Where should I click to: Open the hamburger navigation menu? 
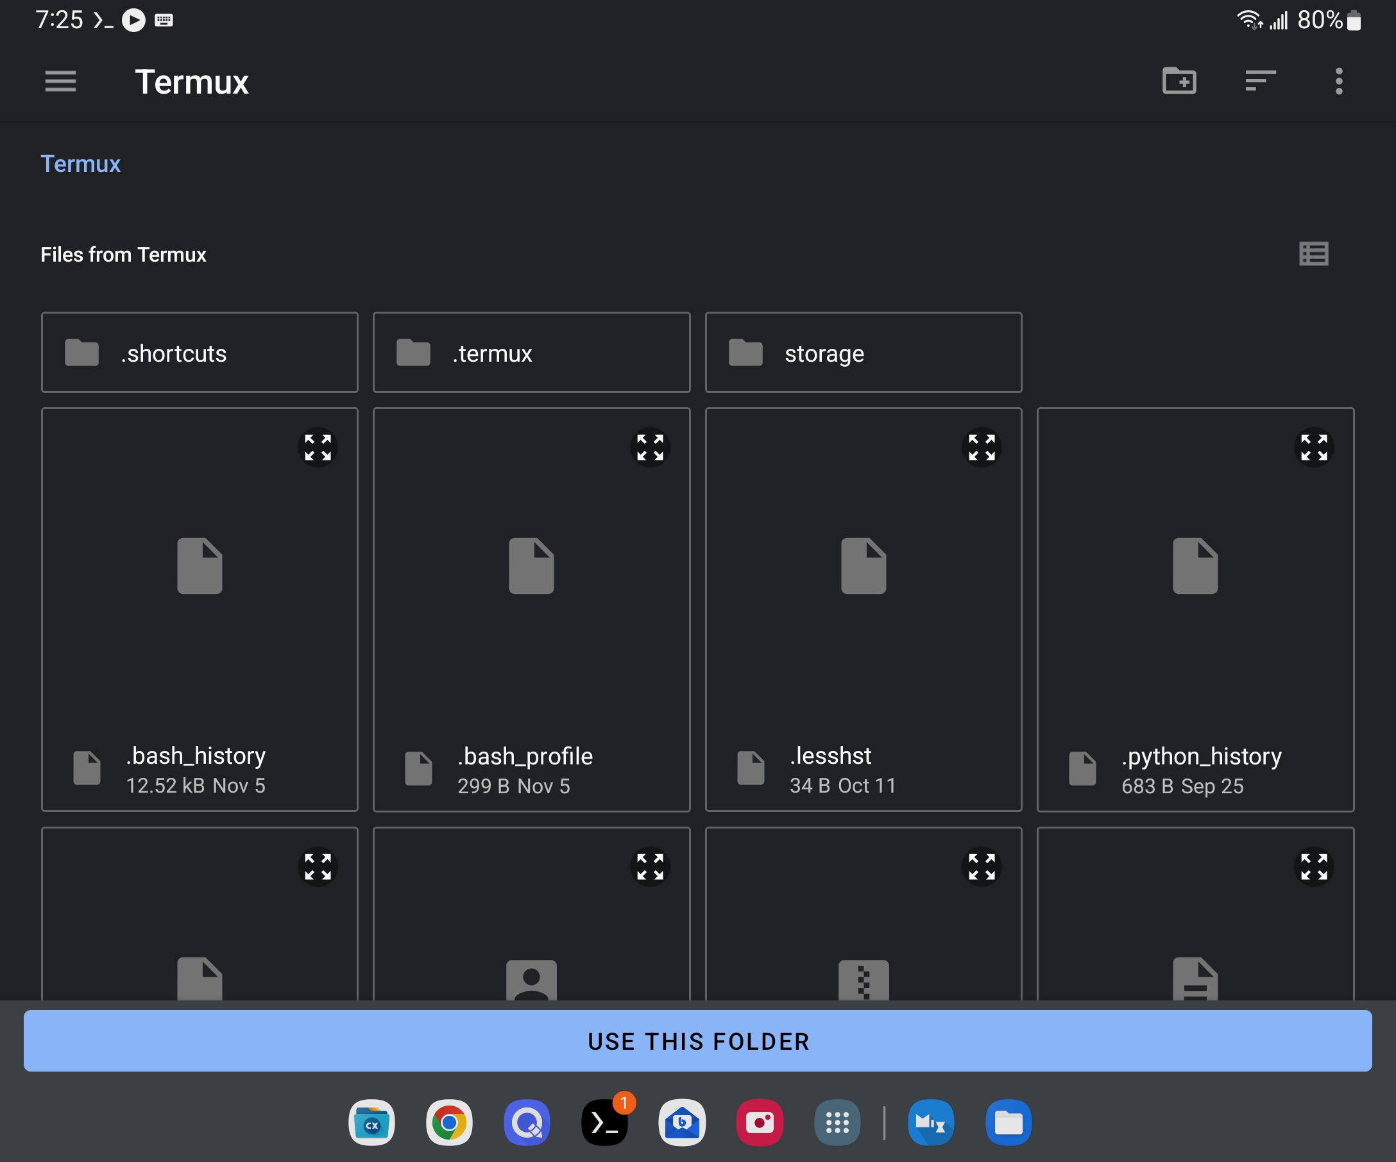(60, 81)
